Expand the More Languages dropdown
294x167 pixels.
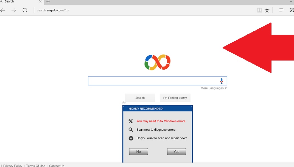tap(214, 88)
